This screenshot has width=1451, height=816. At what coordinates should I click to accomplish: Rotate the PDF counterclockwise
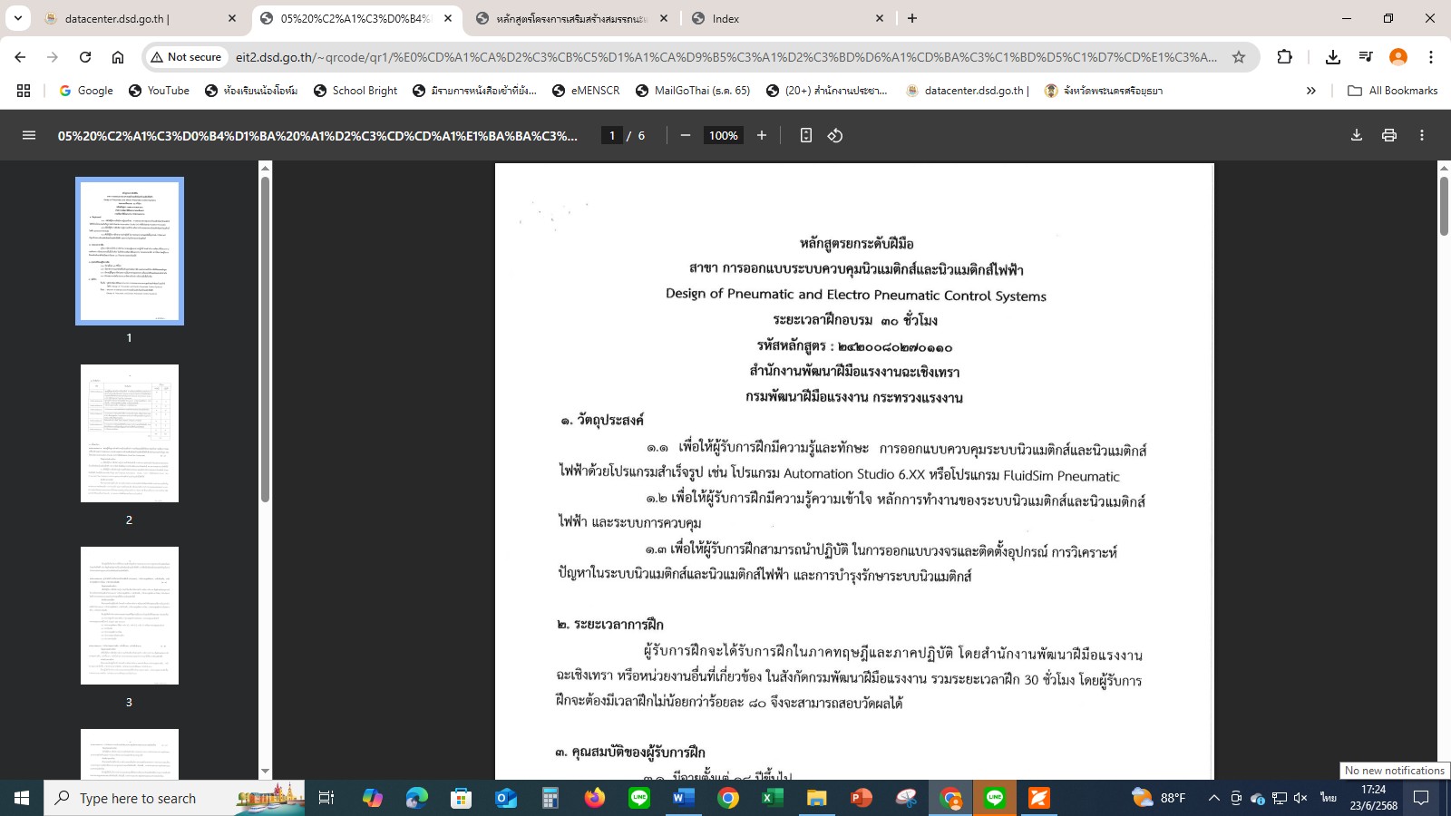coord(835,135)
